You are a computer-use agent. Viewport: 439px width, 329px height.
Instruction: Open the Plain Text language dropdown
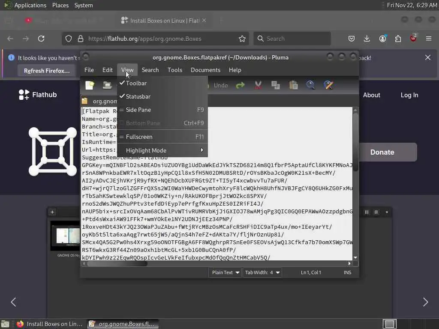226,272
